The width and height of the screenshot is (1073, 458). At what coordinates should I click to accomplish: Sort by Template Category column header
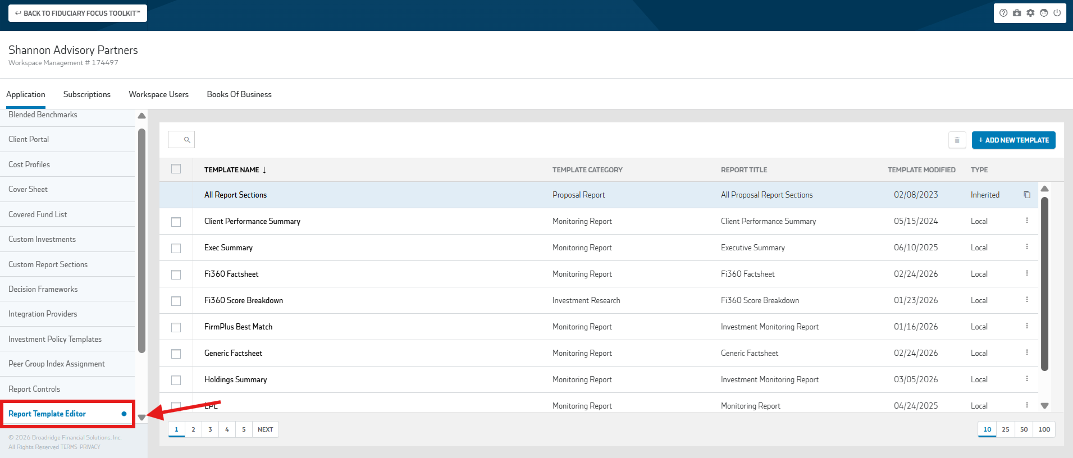587,170
